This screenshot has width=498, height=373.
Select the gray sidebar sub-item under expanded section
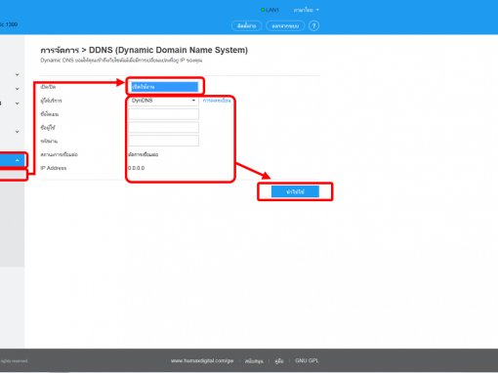click(13, 175)
